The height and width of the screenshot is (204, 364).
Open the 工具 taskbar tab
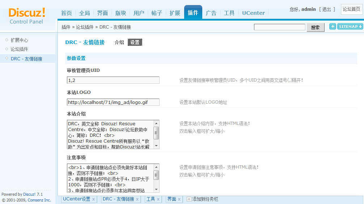[x=151, y=199]
